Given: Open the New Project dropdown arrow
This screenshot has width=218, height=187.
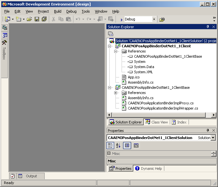Looking at the screenshot, I should click(x=13, y=19).
